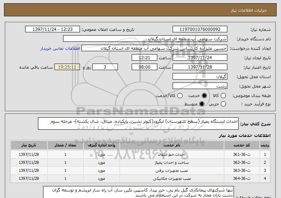Click the نام خدمت column header
Image resolution: width=281 pixels, height=198 pixels.
tap(172, 145)
